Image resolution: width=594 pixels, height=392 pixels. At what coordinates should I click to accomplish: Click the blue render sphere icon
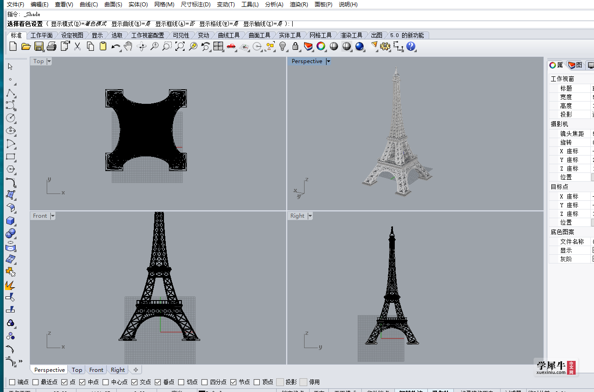(360, 46)
